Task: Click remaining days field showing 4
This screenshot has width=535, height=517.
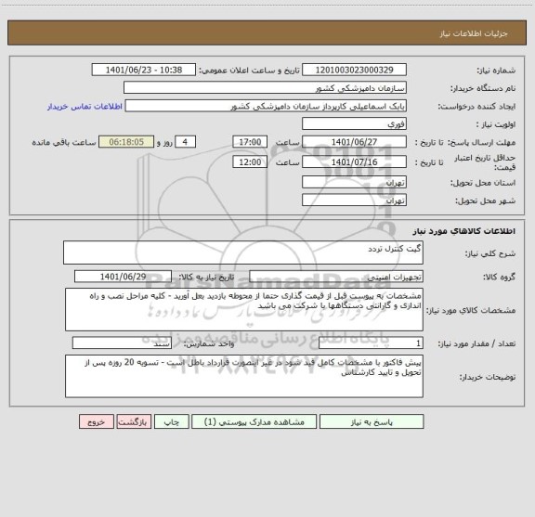Action: (185, 142)
